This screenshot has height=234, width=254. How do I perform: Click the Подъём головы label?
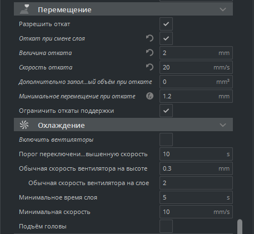[x=43, y=226]
